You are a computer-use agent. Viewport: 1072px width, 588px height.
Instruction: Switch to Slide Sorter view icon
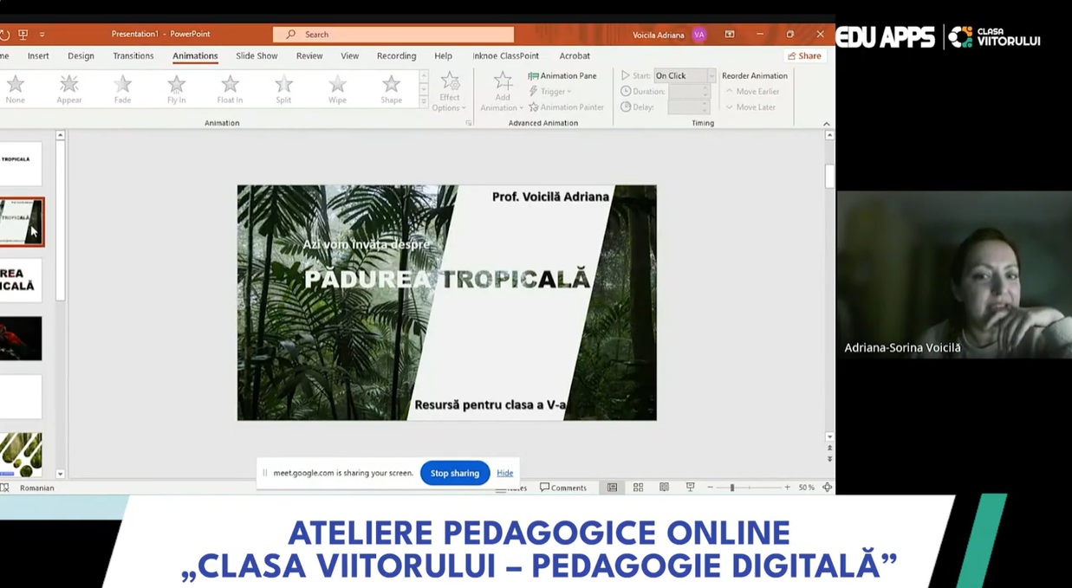(x=638, y=488)
